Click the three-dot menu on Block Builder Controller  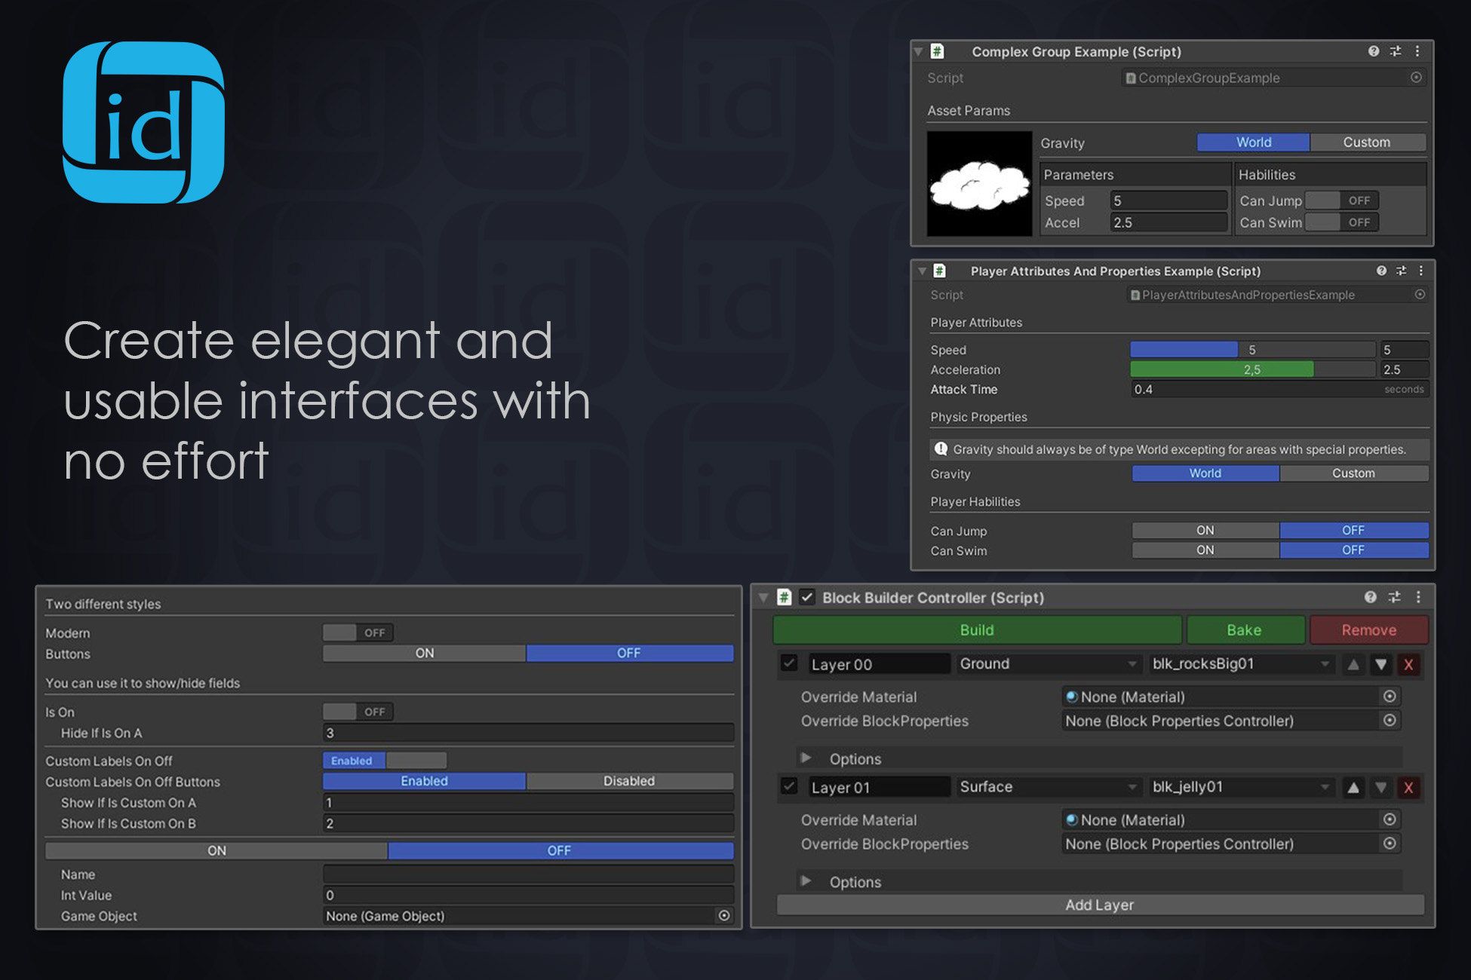(1419, 597)
